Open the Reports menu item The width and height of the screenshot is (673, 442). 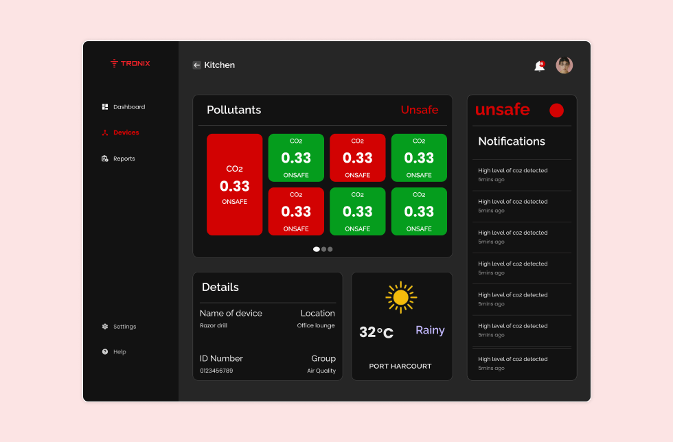pyautogui.click(x=124, y=159)
